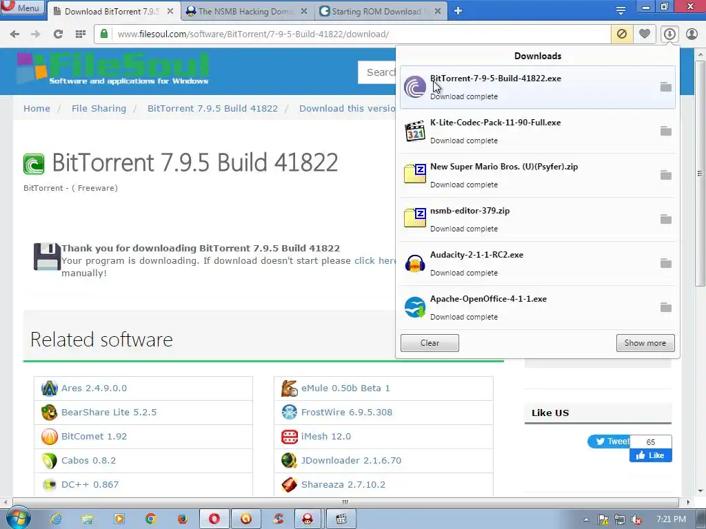Click the nsmb-editor-379.zip filename
Image resolution: width=706 pixels, height=529 pixels.
470,211
